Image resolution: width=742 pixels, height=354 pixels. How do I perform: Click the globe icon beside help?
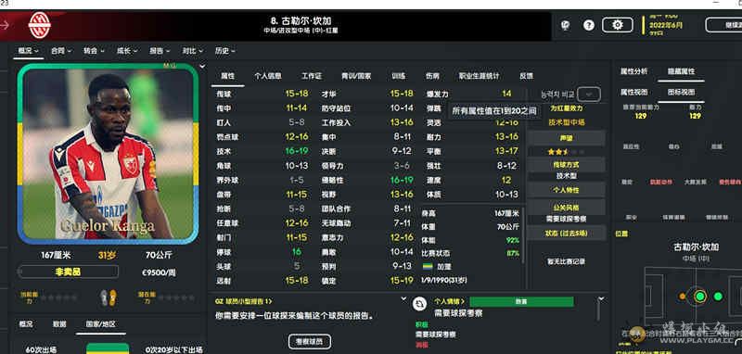click(566, 25)
